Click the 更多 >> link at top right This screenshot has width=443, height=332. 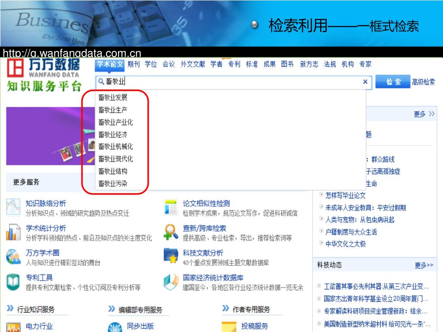pos(424,114)
